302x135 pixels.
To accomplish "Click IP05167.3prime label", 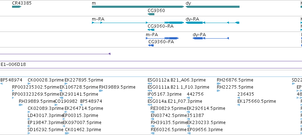I will pyautogui.click(x=164, y=94).
